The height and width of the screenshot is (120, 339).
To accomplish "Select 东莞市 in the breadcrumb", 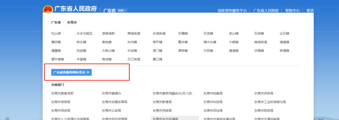I will 72,23.
